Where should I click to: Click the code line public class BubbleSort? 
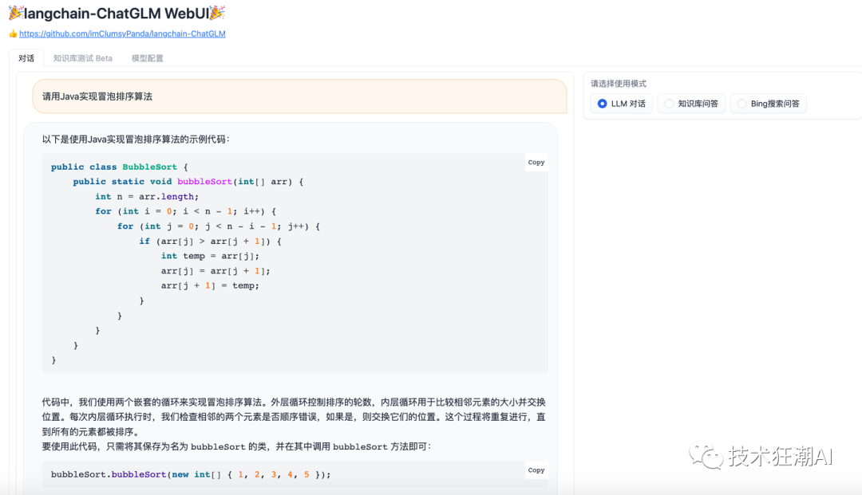click(119, 167)
